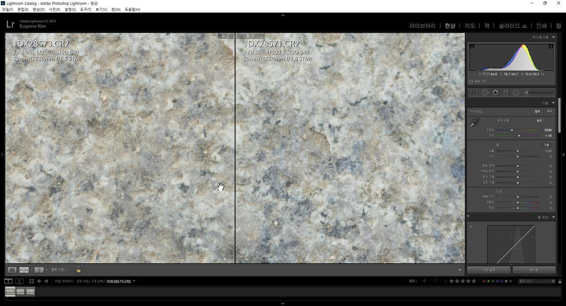Hide the right panel group
566x306 pixels.
pyautogui.click(x=564, y=155)
